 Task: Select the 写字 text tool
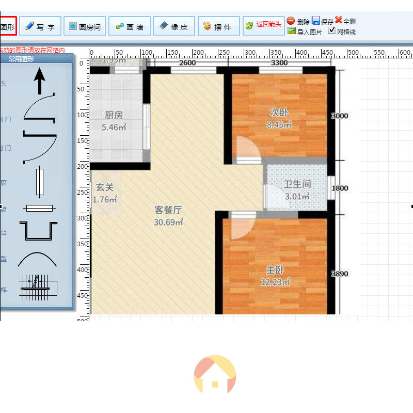(40, 26)
